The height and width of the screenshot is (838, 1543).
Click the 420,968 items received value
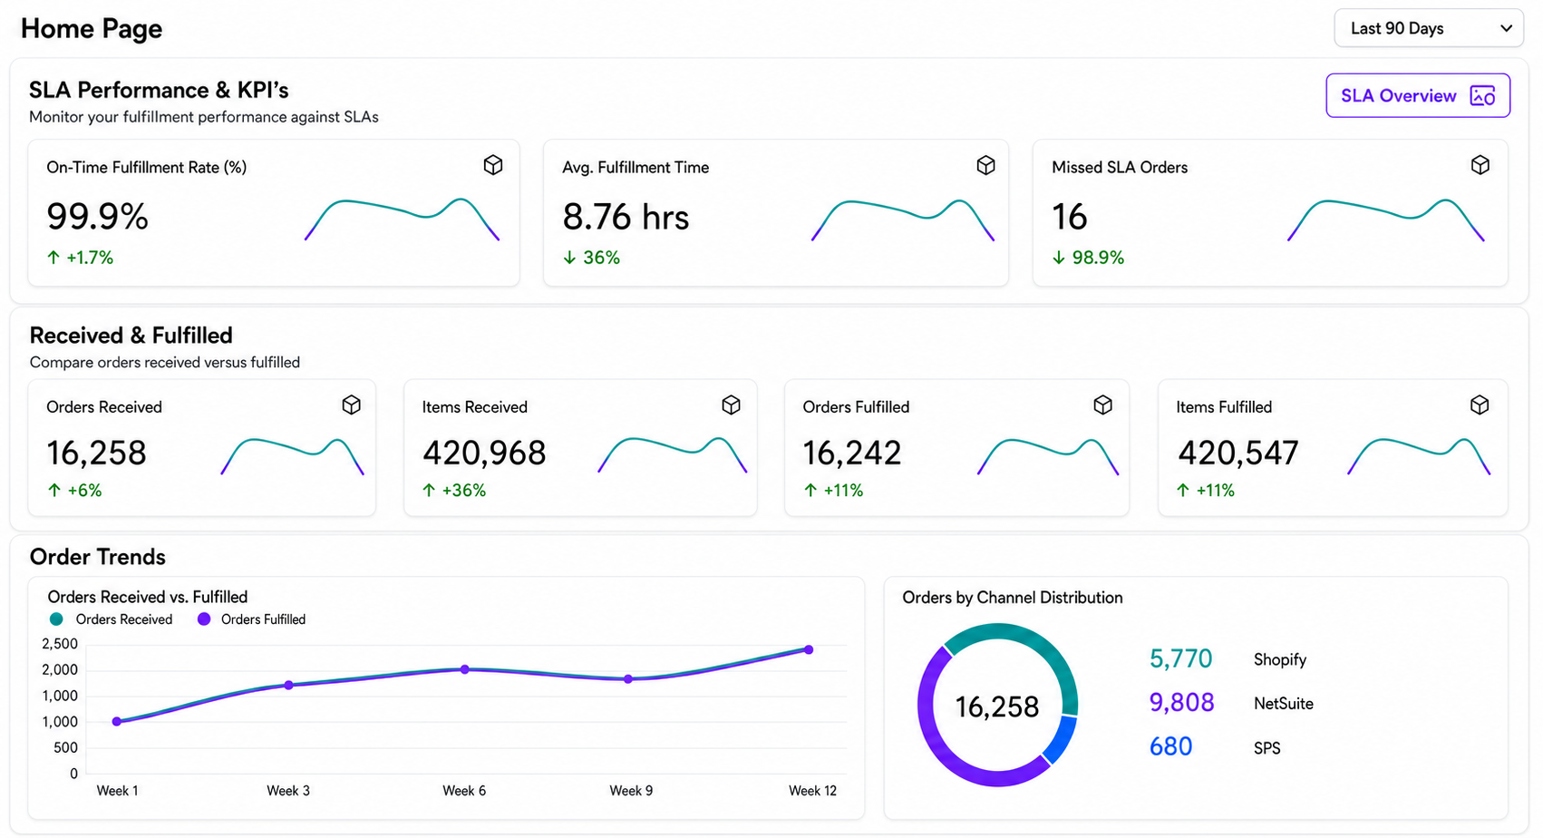(484, 453)
